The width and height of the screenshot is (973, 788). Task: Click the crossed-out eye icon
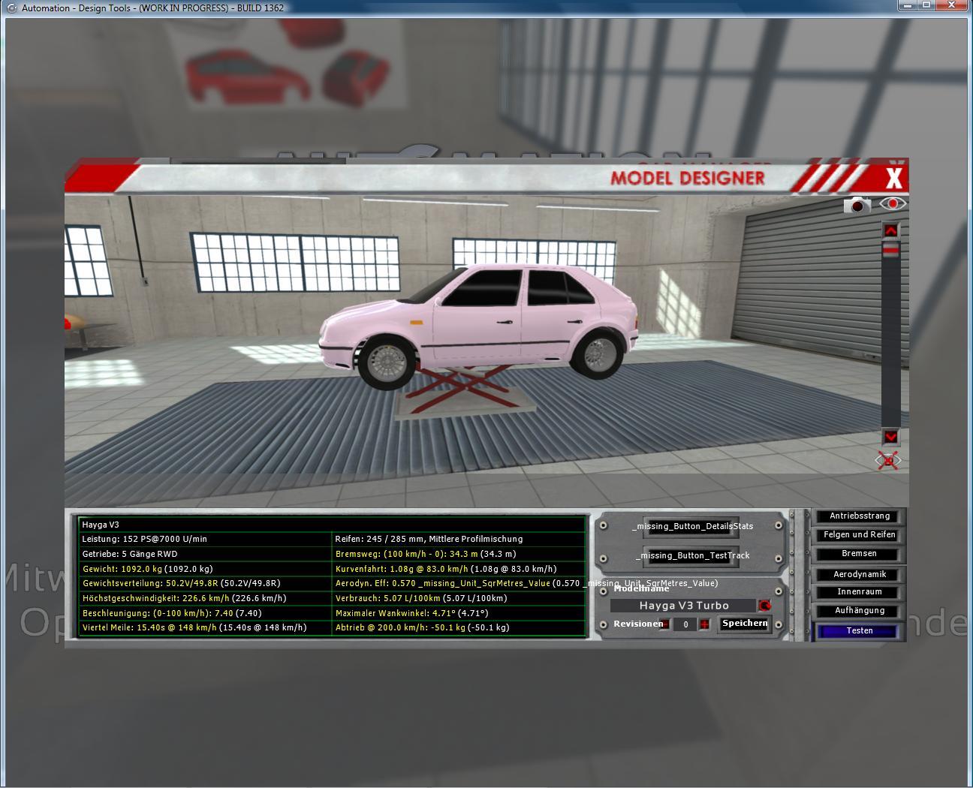pos(888,461)
